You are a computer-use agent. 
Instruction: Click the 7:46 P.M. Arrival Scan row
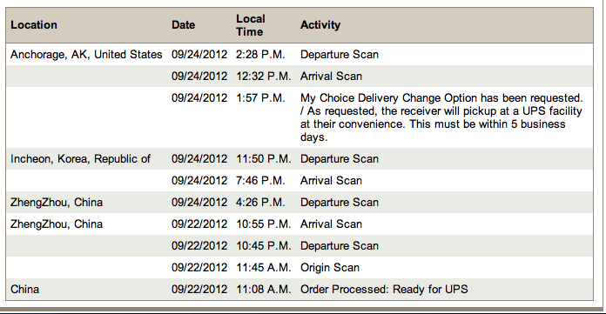(300, 180)
